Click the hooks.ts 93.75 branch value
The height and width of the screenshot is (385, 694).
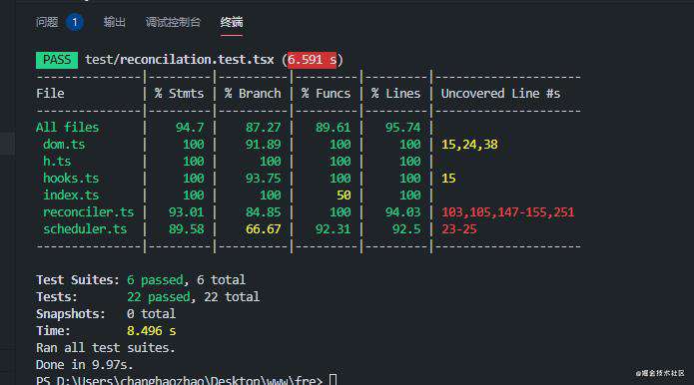(264, 179)
